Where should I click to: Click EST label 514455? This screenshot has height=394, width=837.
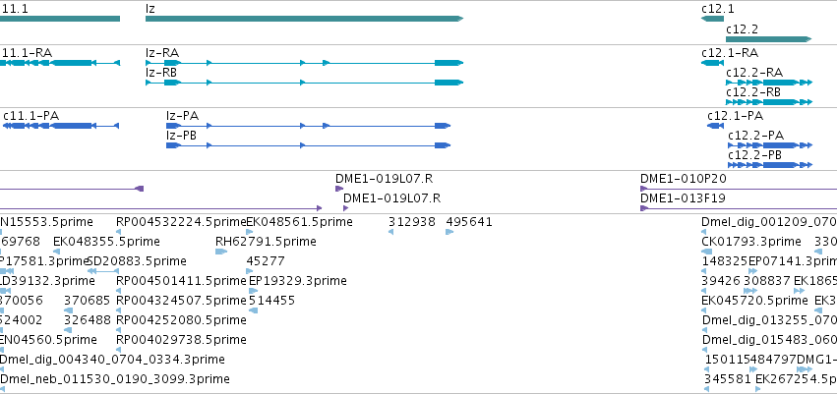point(271,300)
